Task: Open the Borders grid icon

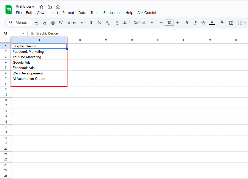Action: (231, 23)
